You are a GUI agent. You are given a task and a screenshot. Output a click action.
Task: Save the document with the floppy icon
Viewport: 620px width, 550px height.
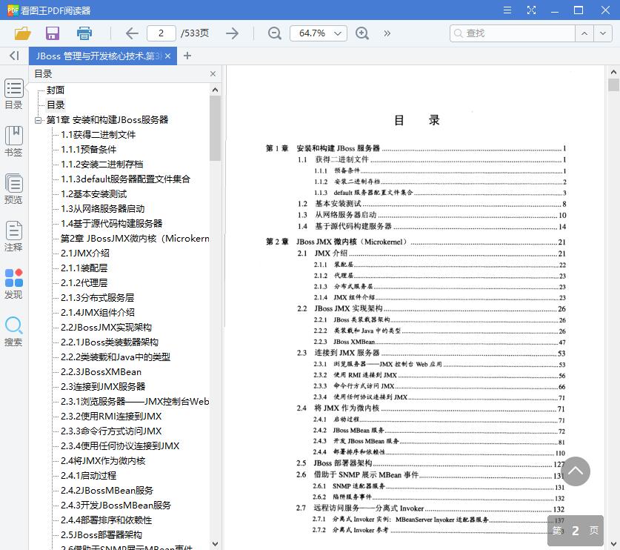pyautogui.click(x=52, y=33)
